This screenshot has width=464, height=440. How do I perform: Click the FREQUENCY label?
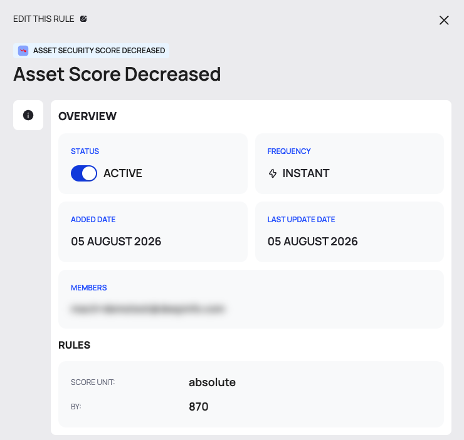click(289, 151)
